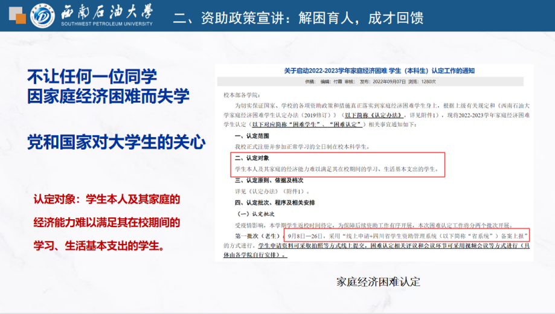
Task: Click section heading 三、认定原则、依据及档次
Action: (269, 180)
